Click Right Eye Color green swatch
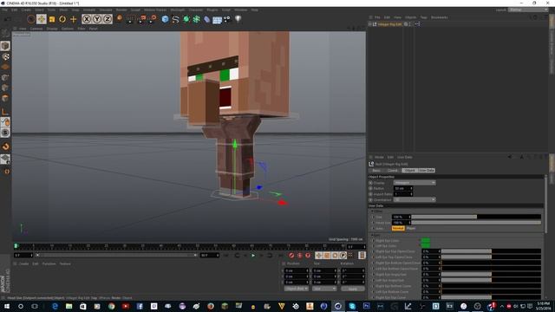 (x=426, y=241)
